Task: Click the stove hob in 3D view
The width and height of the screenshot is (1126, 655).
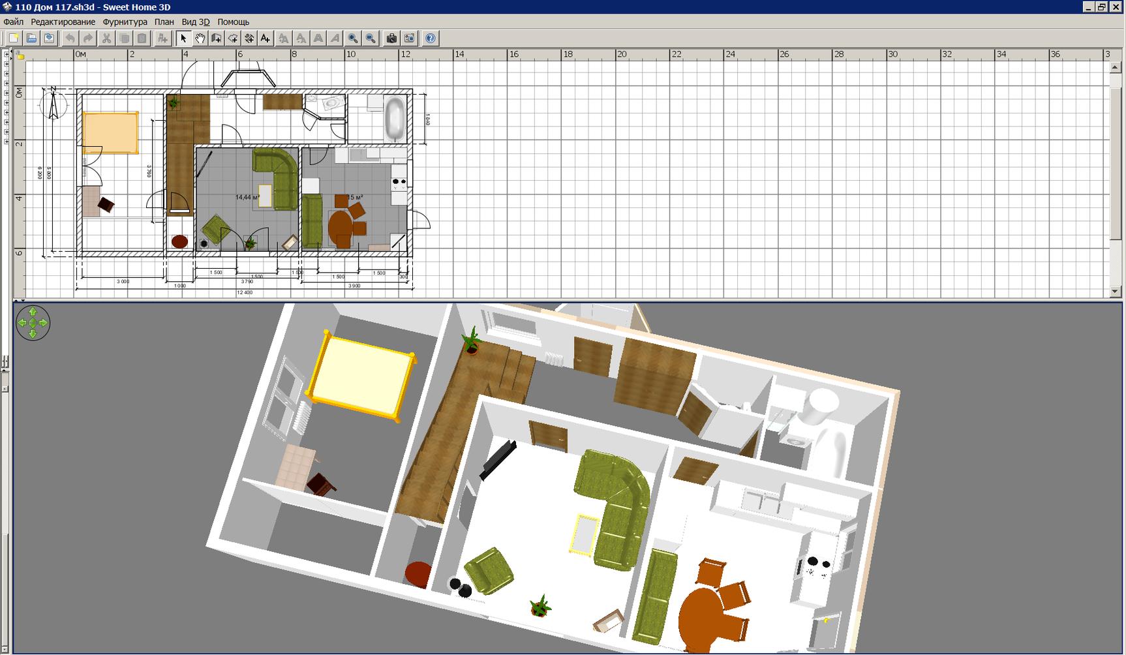Action: (818, 565)
